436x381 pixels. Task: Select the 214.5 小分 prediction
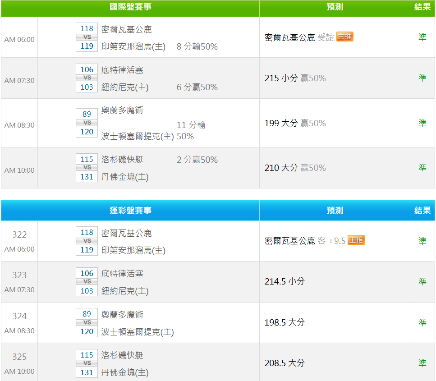coord(285,281)
